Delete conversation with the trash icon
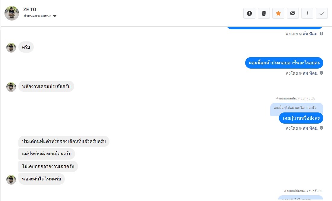This screenshot has height=201, width=332. (x=264, y=13)
